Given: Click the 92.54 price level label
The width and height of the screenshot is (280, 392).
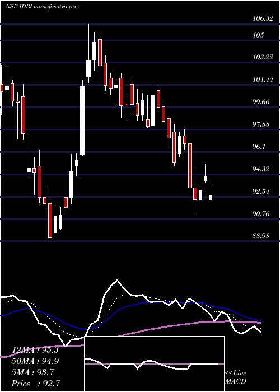Looking at the screenshot, I should (x=261, y=192).
